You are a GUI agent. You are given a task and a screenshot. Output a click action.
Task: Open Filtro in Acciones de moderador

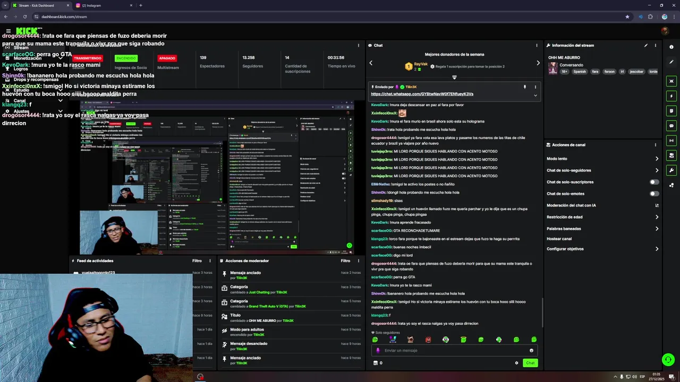click(345, 261)
